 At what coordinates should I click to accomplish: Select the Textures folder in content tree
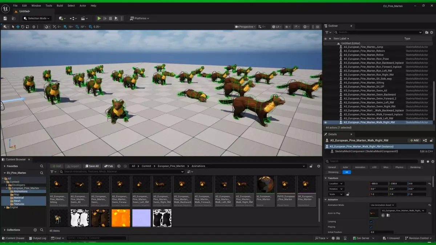tap(19, 204)
